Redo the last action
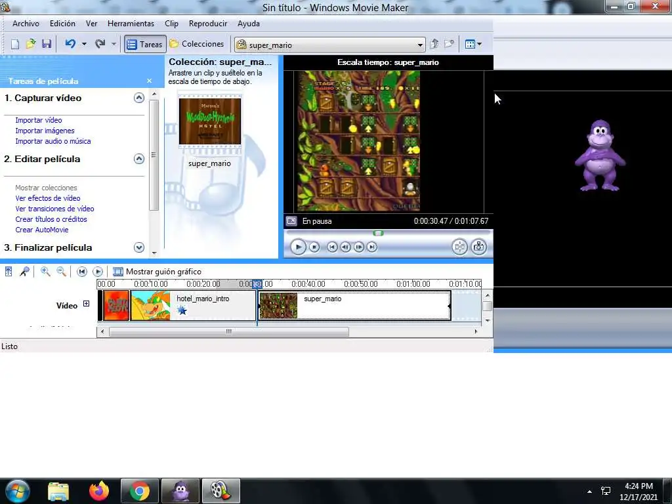Image resolution: width=672 pixels, height=504 pixels. click(x=100, y=44)
